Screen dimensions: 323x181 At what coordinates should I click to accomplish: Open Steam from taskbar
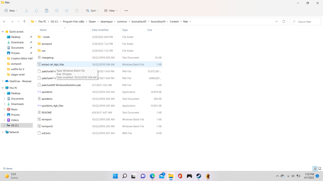(199, 176)
